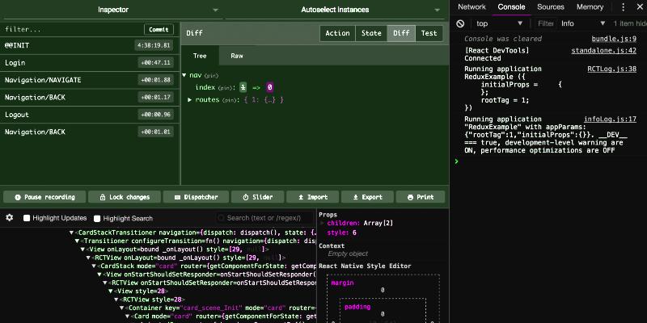Open the Dispatcher panel
The image size is (647, 323).
tap(195, 197)
